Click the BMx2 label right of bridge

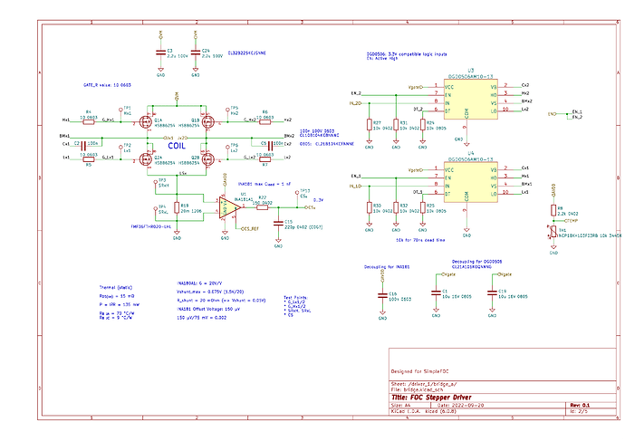[x=289, y=136]
